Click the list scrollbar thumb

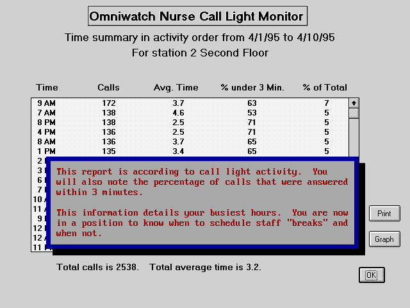pyautogui.click(x=354, y=114)
